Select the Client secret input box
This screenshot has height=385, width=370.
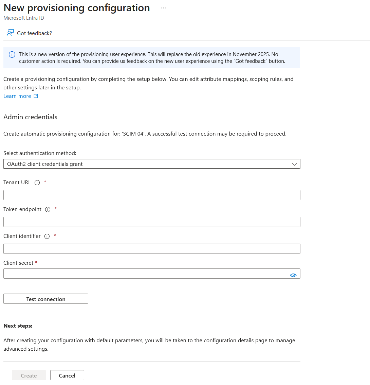(x=146, y=274)
